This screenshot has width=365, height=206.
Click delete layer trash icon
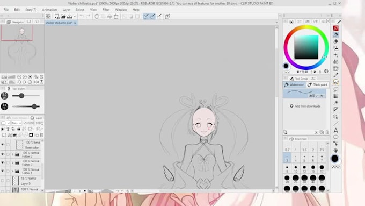tap(42, 135)
